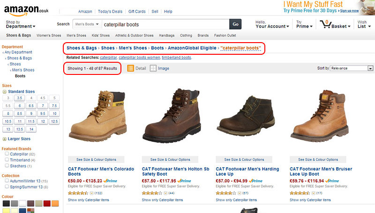Click the Amazon.co.uk logo

coord(26,9)
